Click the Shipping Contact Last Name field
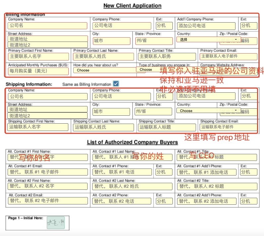Image resolution: width=264 pixels, height=236 pixels. 103,127
